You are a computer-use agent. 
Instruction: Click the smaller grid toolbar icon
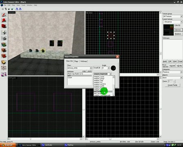pyautogui.click(x=9, y=9)
